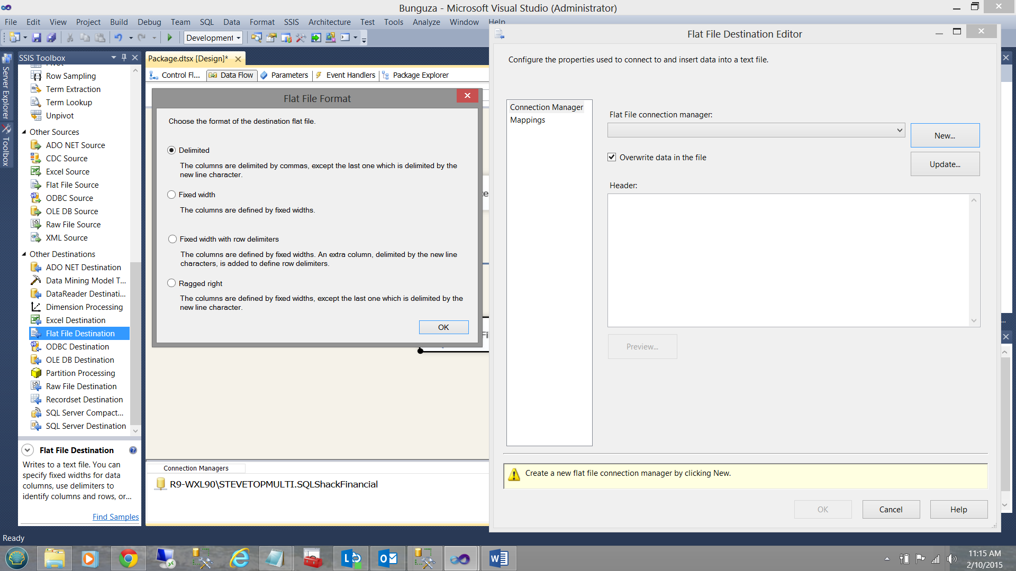Pin the SSIS Toolbox panel
Image resolution: width=1016 pixels, height=571 pixels.
pos(124,58)
